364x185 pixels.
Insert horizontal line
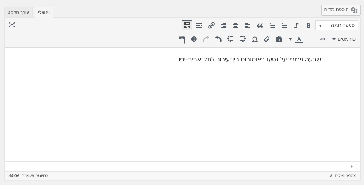click(311, 39)
